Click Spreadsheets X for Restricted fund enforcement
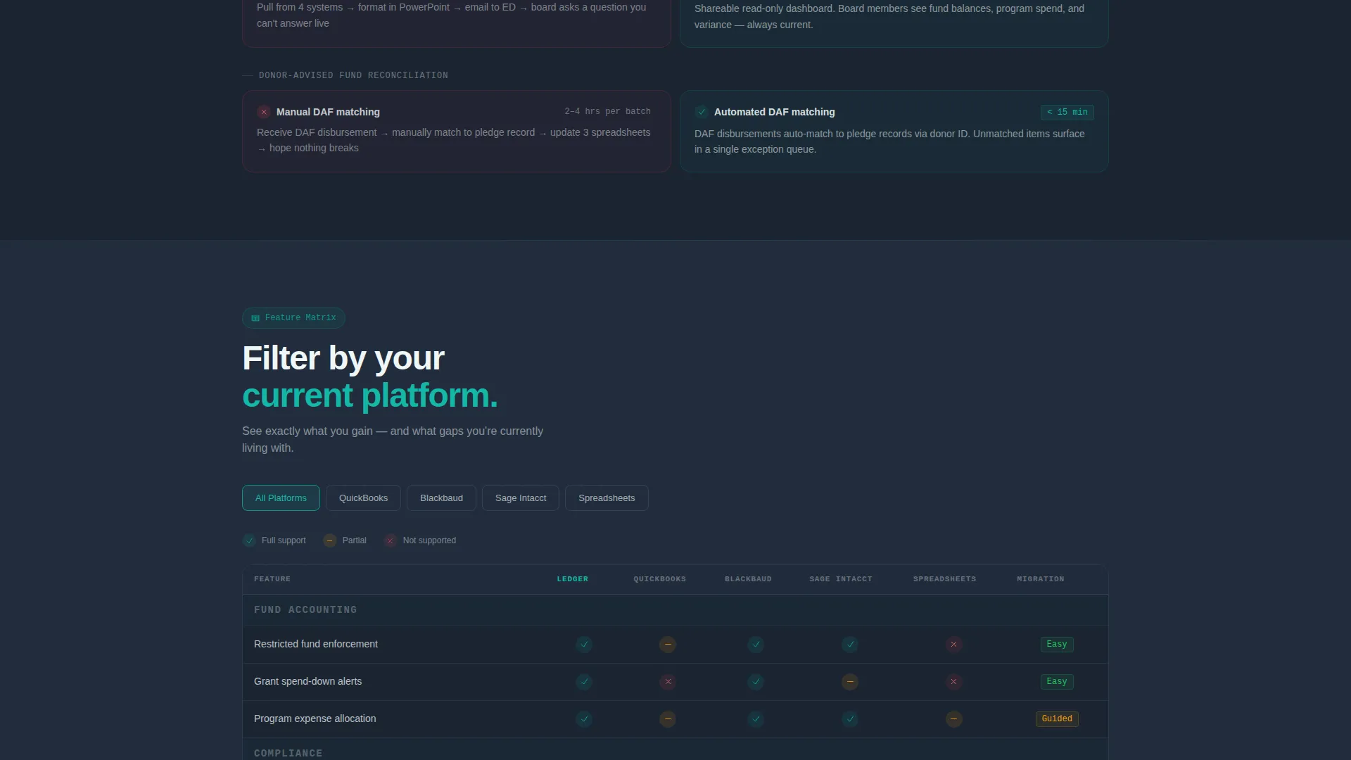The image size is (1351, 760). (x=954, y=645)
